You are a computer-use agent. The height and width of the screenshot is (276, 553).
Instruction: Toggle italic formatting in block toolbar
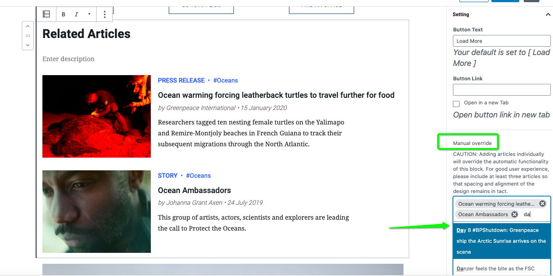[x=77, y=14]
